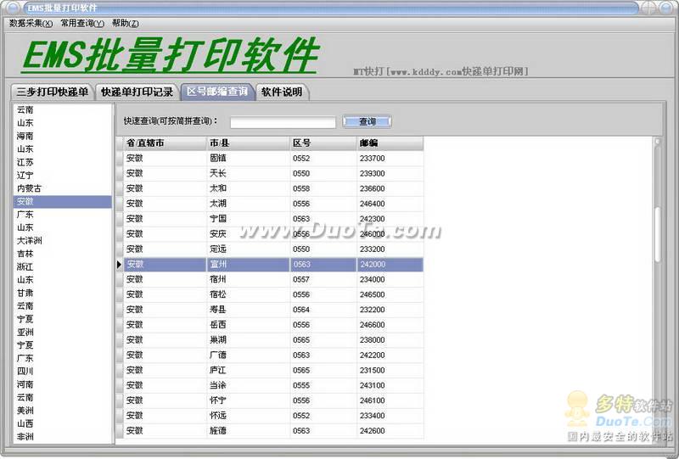Click the 庐江 city cell

pos(248,370)
